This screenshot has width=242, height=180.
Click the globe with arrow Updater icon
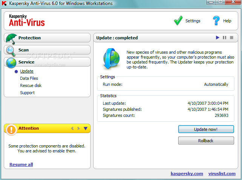[x=111, y=59]
